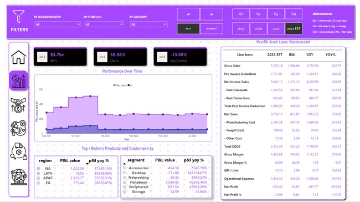
Task: Open the By Region/Country dropdown
Action: coord(58,24)
